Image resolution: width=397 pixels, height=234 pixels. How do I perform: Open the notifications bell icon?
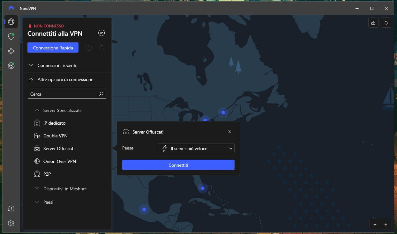(x=386, y=23)
